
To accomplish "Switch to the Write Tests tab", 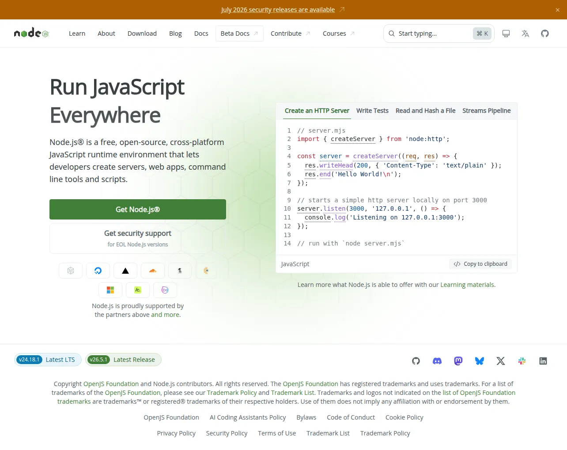I will pyautogui.click(x=372, y=111).
